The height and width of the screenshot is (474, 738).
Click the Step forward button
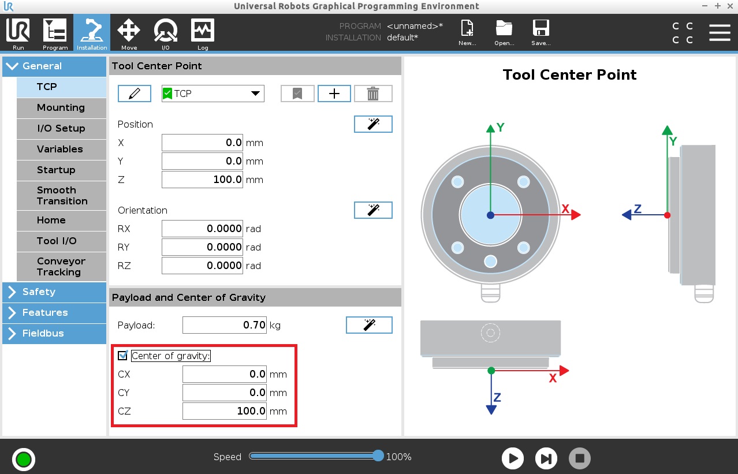pos(546,458)
